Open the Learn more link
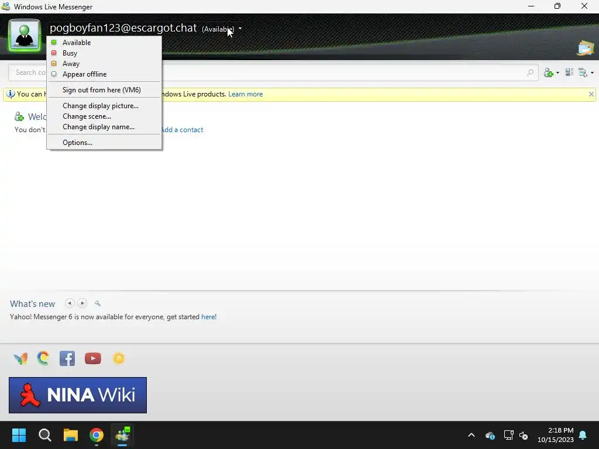Screen dimensions: 599x449 click(x=245, y=94)
